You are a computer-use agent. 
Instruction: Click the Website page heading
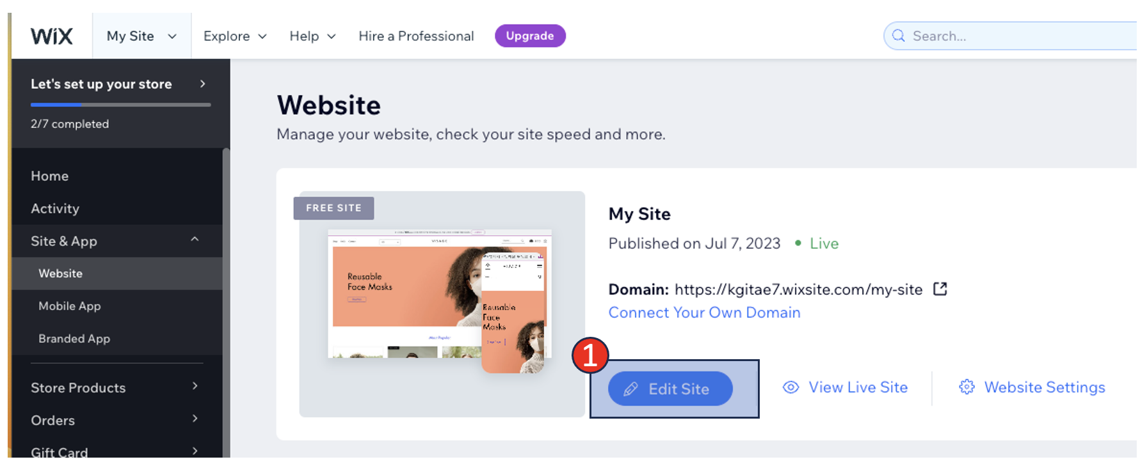329,105
